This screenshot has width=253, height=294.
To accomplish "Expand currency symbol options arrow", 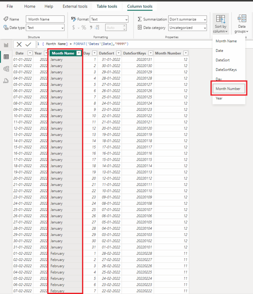I will pyautogui.click(x=79, y=28).
